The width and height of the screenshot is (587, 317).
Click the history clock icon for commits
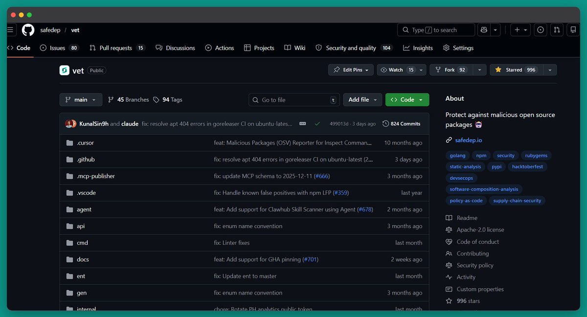[x=385, y=124]
